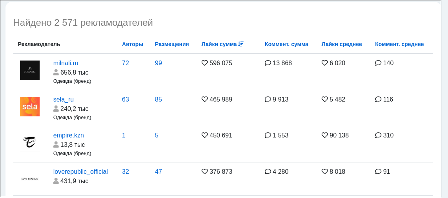448x198 pixels.
Task: Sort by Размещения column header
Action: point(172,44)
